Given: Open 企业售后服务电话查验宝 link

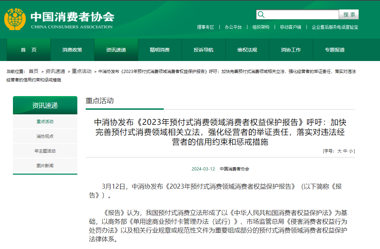Looking at the screenshot, I should (335, 27).
